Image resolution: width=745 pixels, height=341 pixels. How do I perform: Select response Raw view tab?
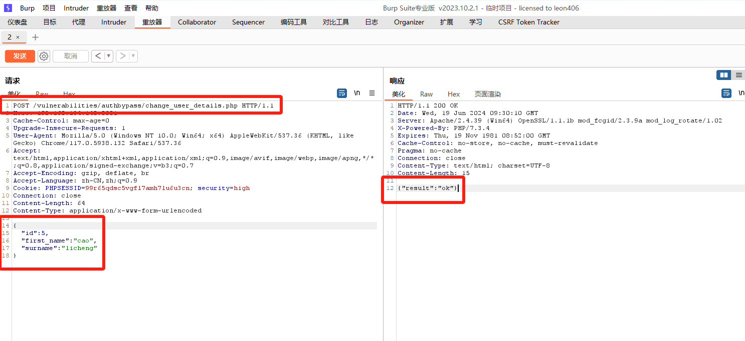(x=427, y=94)
